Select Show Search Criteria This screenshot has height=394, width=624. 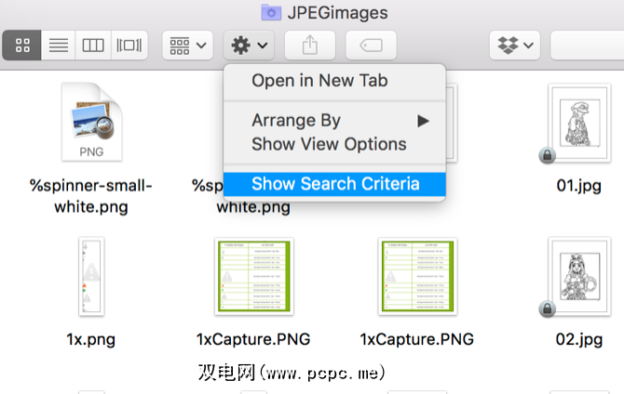tap(335, 184)
